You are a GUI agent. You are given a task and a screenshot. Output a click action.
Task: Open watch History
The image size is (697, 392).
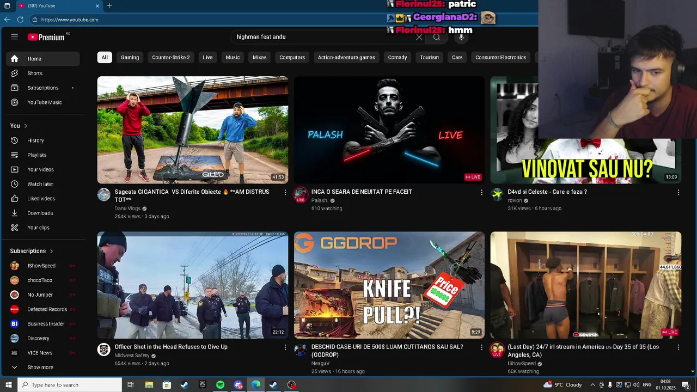[43, 140]
